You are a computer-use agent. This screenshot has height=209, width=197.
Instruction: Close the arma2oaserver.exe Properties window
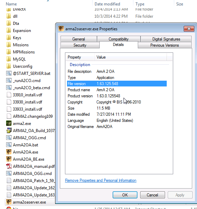point(189,29)
